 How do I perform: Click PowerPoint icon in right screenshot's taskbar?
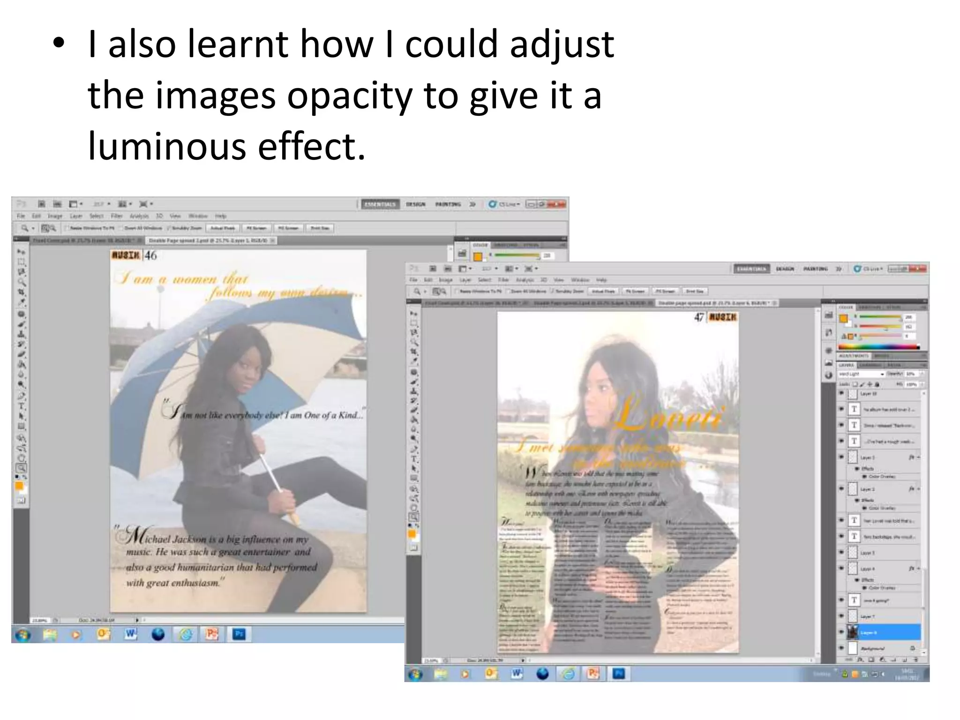[593, 674]
